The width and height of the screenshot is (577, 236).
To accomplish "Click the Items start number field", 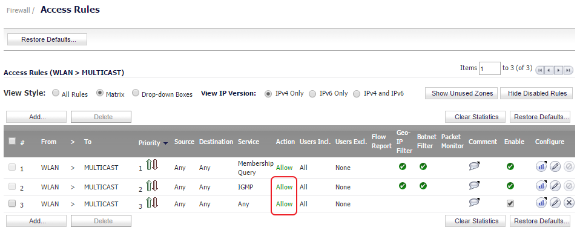I will pos(490,68).
